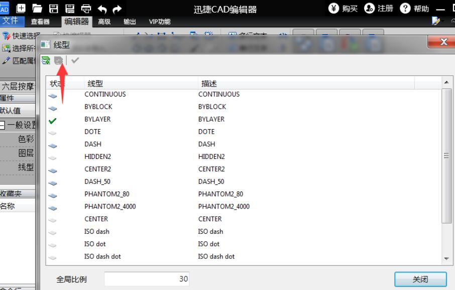Click the status icon of the PHANTOM2_4000 row

(53, 208)
